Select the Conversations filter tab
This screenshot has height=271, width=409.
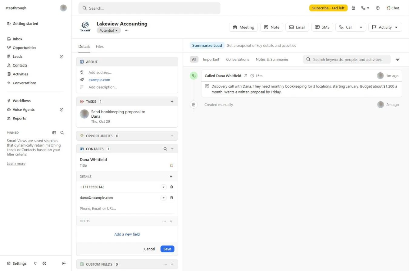tap(238, 60)
